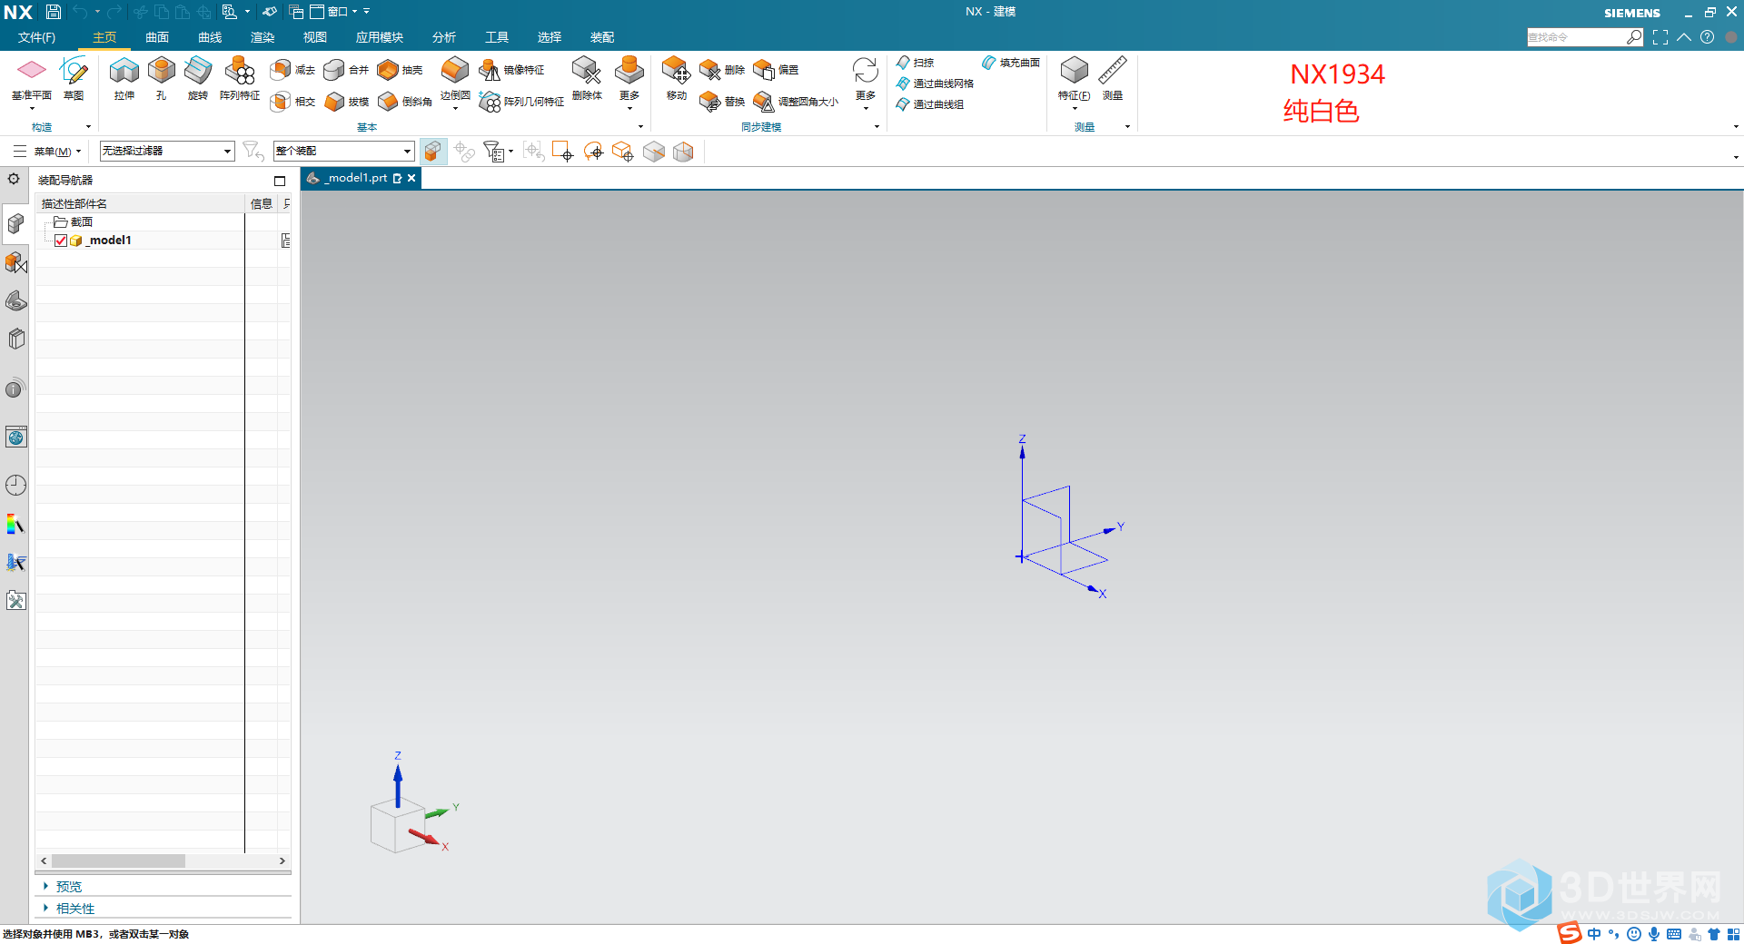Start a 草图 sketch
The width and height of the screenshot is (1744, 944).
click(74, 77)
